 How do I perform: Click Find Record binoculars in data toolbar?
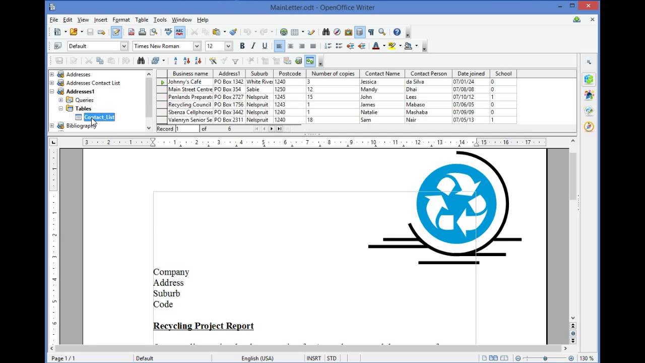[141, 60]
